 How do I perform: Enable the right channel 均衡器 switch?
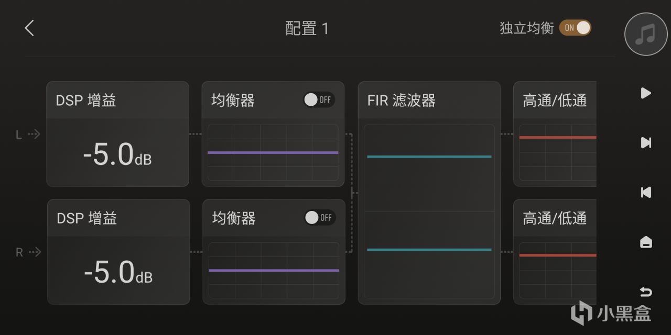[320, 217]
